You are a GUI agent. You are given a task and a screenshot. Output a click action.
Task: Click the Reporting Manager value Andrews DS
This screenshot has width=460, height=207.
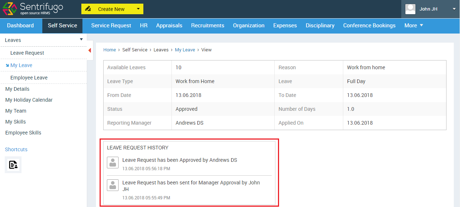[189, 123]
